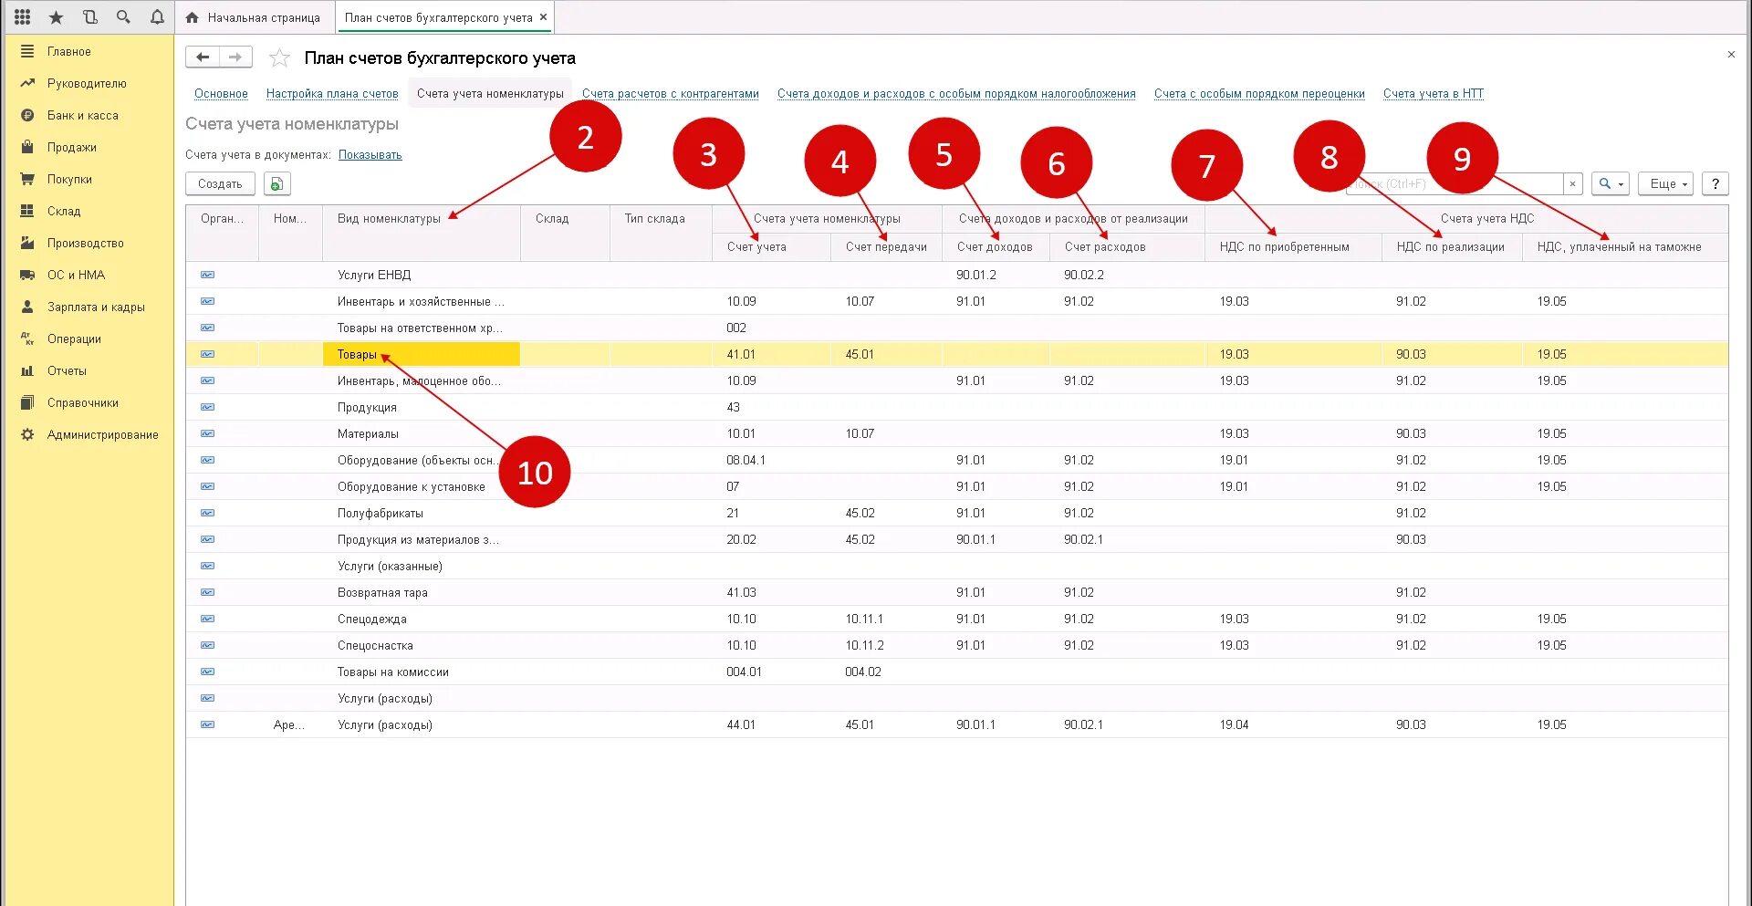Click the create-by-copy icon next to Создать
This screenshot has width=1752, height=906.
(277, 183)
